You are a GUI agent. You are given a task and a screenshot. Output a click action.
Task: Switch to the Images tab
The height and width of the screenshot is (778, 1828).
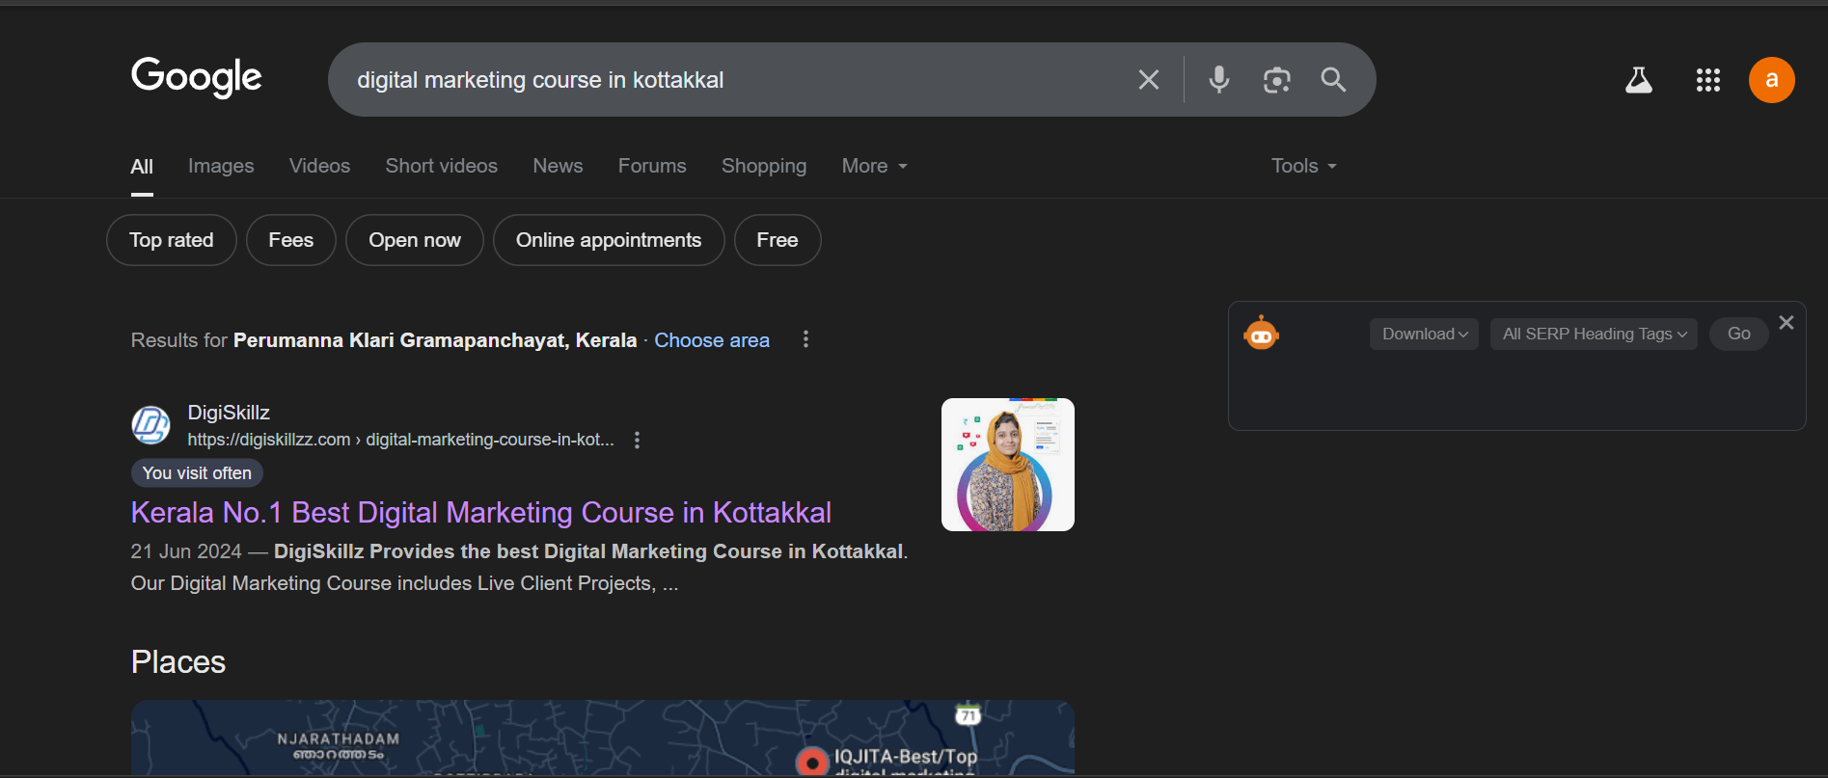221,166
